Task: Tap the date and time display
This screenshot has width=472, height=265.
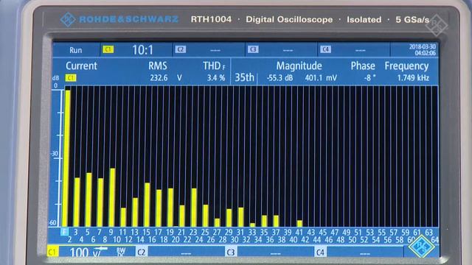Action: [422, 50]
